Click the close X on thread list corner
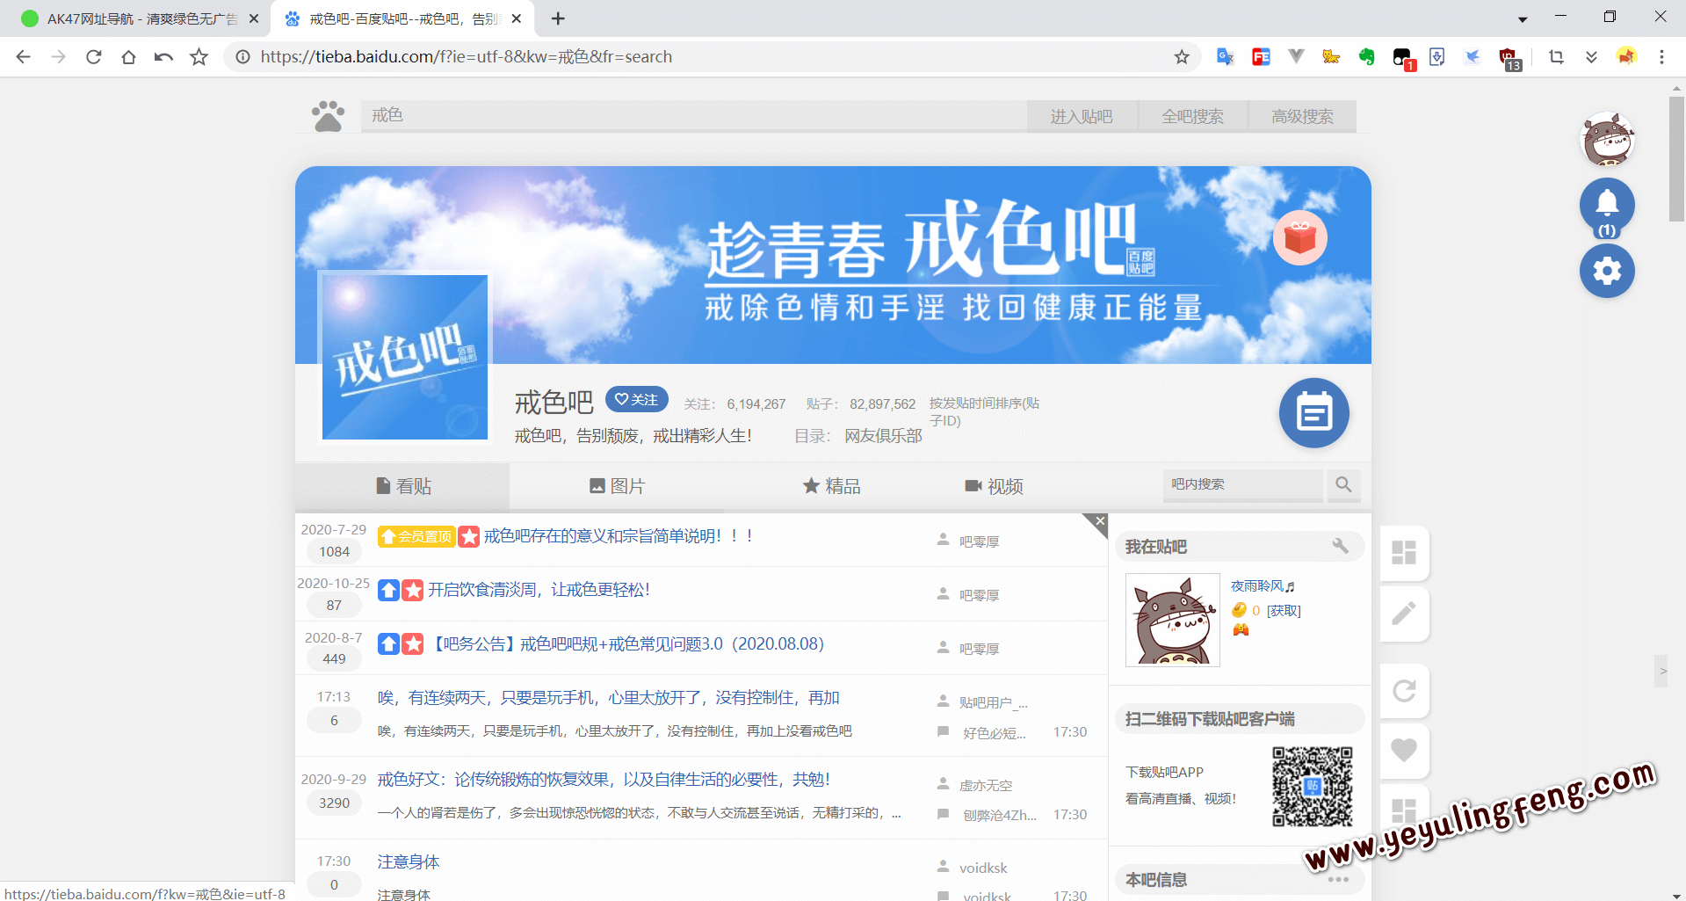 coord(1098,522)
